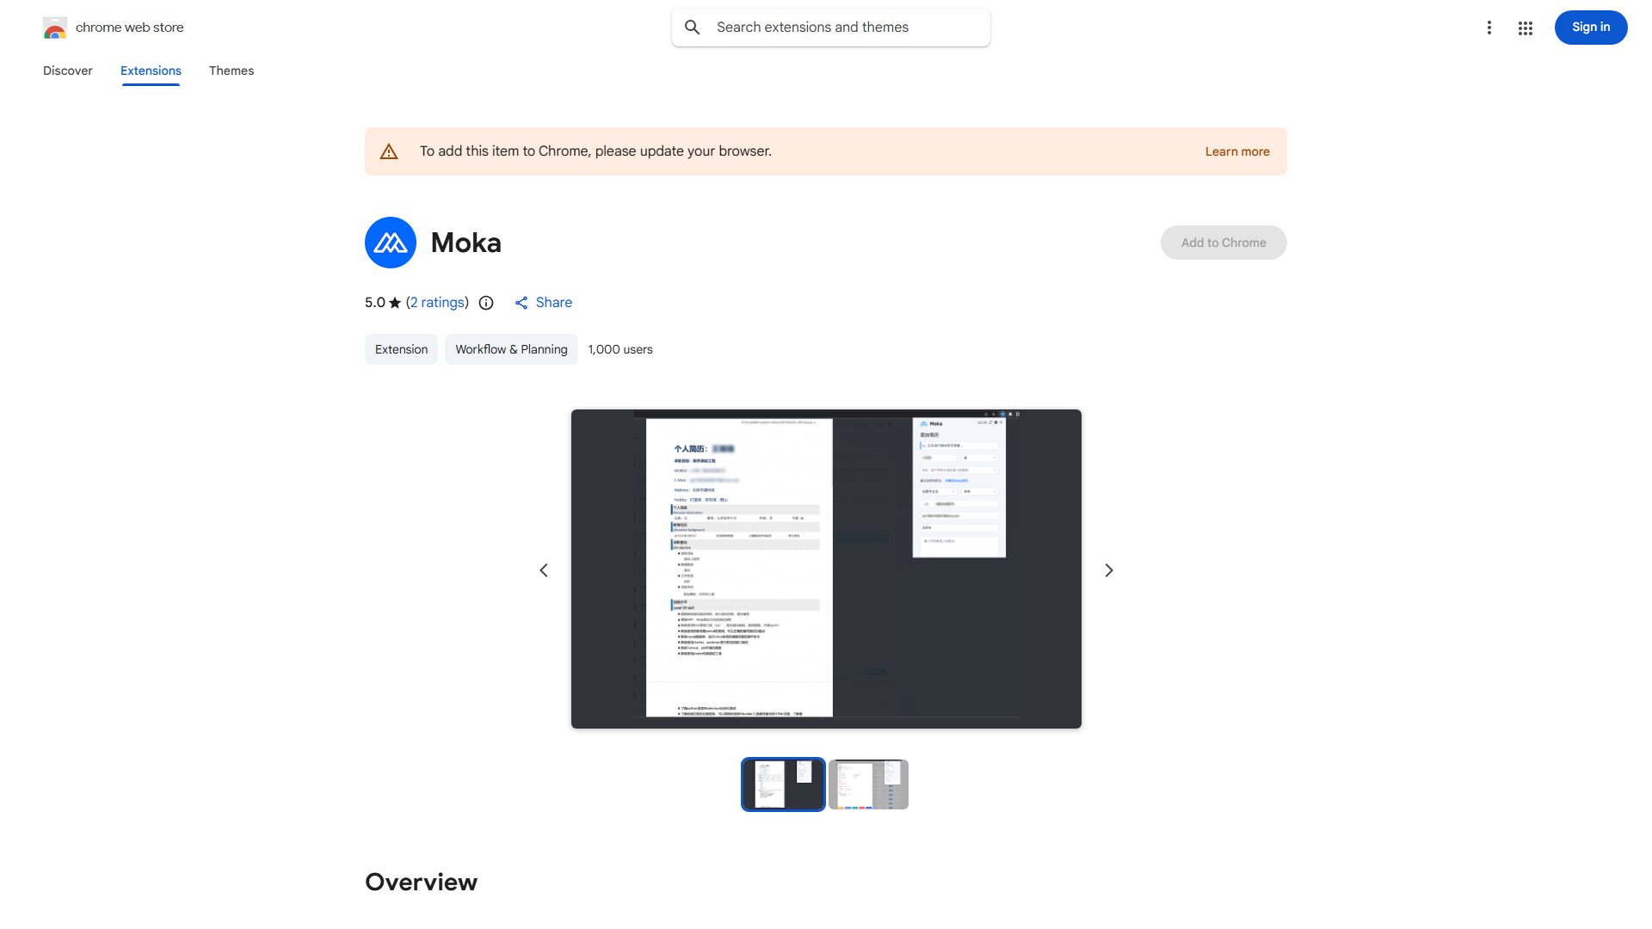The width and height of the screenshot is (1652, 929).
Task: Show the next screenshot with right arrow
Action: (1109, 570)
